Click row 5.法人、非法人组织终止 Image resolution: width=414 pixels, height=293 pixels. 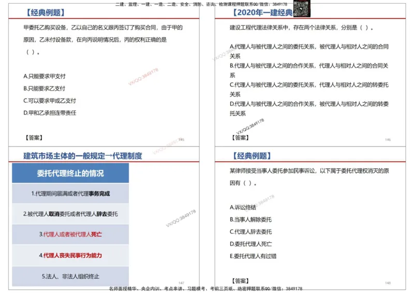(70, 276)
